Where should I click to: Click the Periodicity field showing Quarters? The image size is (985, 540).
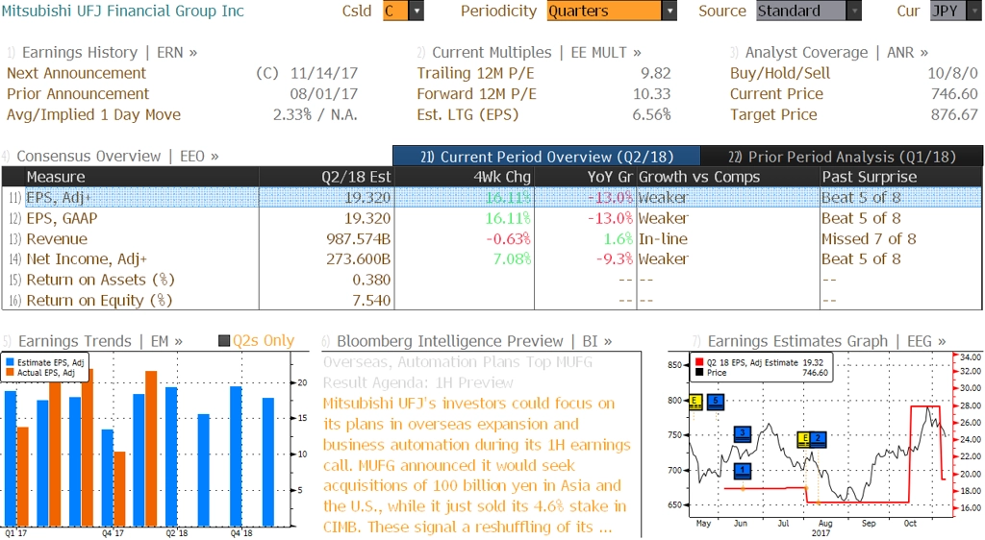604,11
